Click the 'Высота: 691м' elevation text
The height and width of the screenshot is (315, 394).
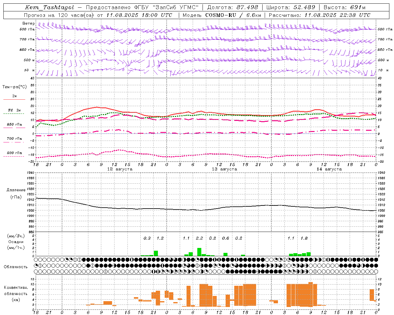tap(344, 7)
